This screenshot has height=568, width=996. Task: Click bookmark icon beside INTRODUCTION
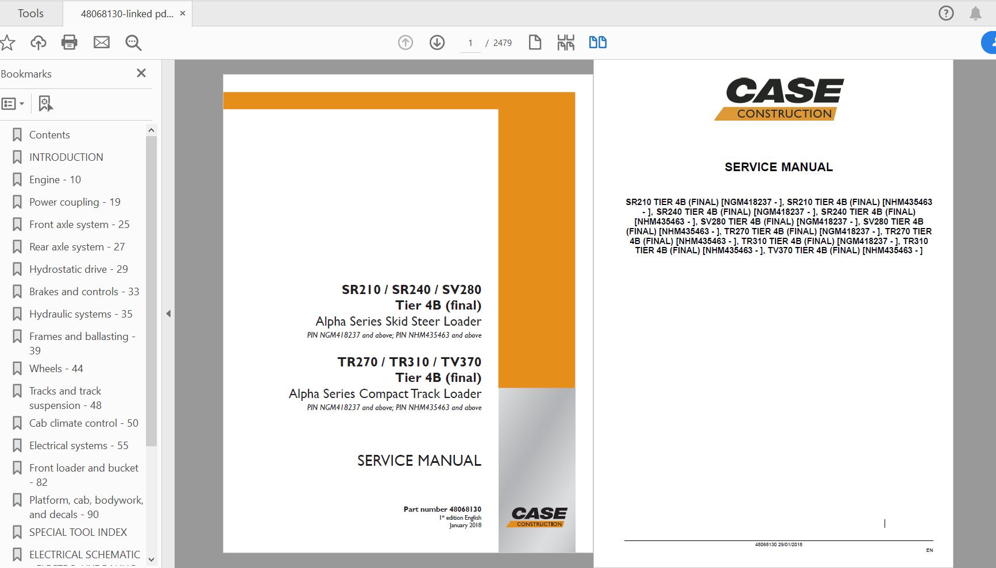click(x=17, y=157)
